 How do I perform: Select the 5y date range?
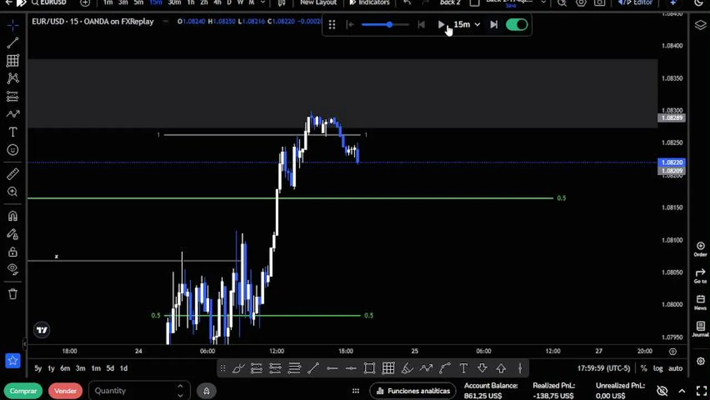click(38, 368)
